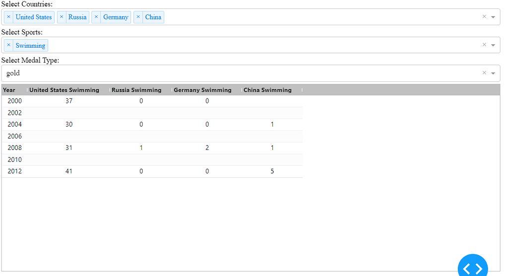Clear all selected countries
Screen dimensions: 508x276
coord(484,16)
